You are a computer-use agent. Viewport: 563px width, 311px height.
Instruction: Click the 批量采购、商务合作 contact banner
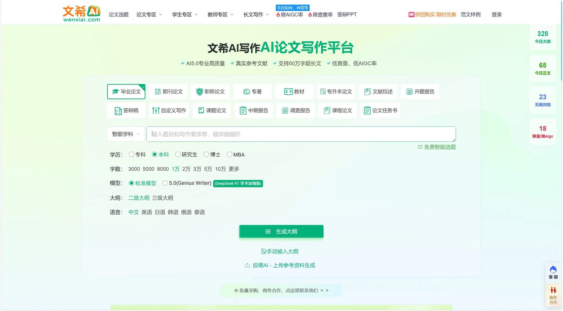pyautogui.click(x=281, y=290)
